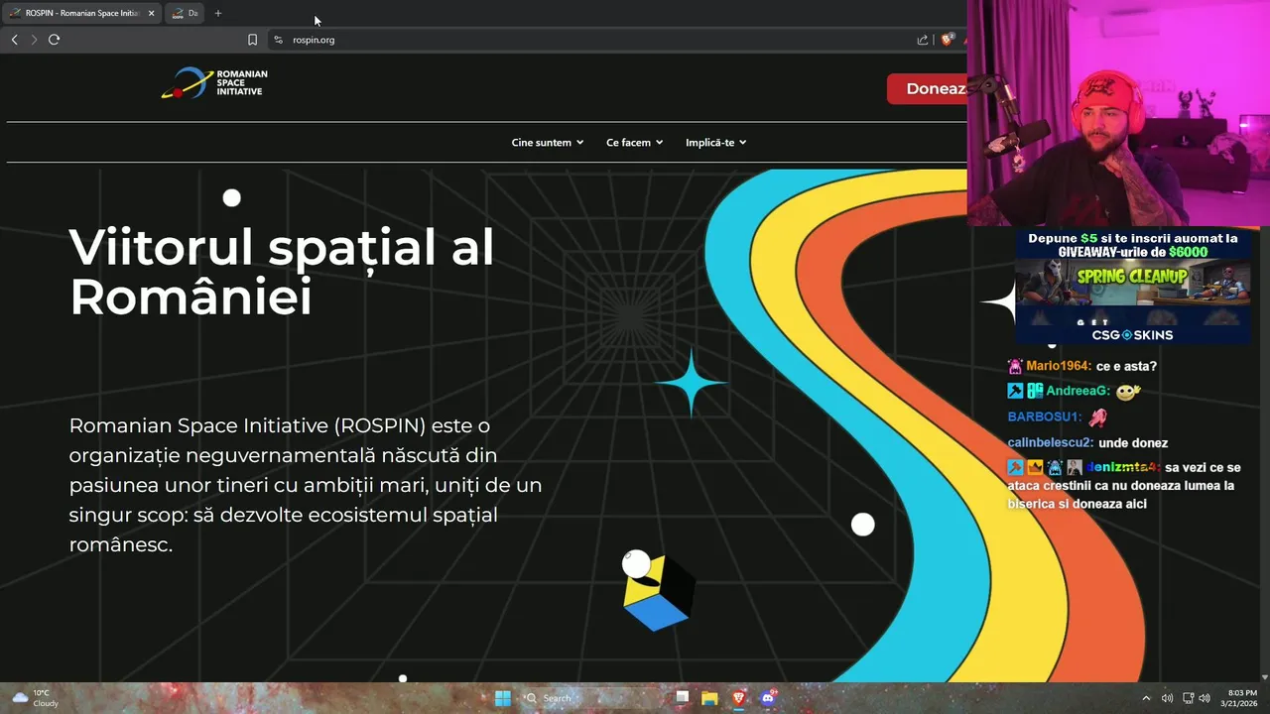Open the weather widget showing 10°C Cloudy
Viewport: 1270px width, 714px height.
[35, 698]
